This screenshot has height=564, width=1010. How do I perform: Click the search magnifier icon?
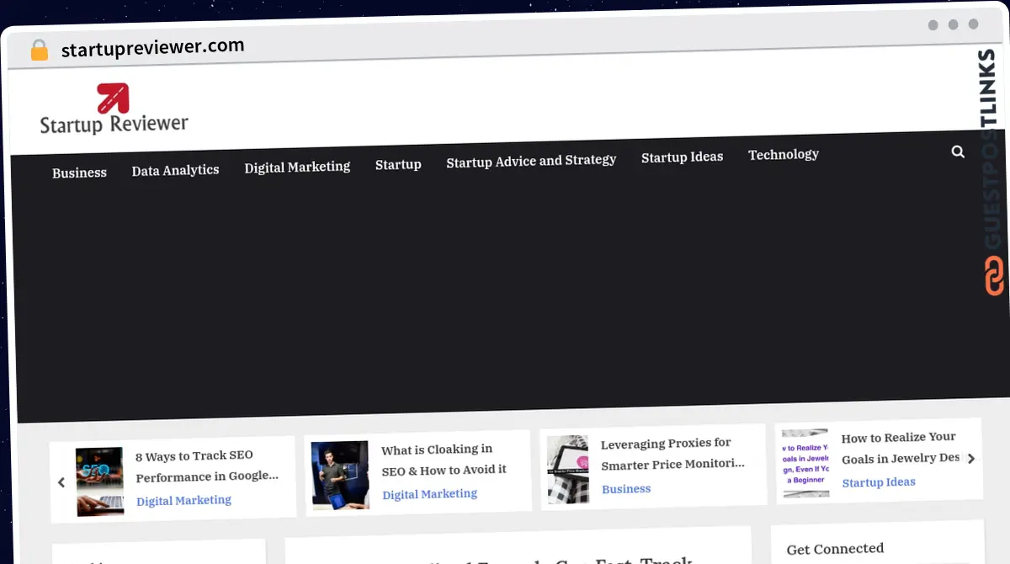[958, 152]
